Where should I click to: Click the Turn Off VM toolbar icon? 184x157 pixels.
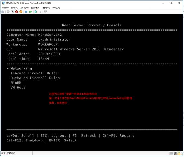pyautogui.click(x=12, y=12)
